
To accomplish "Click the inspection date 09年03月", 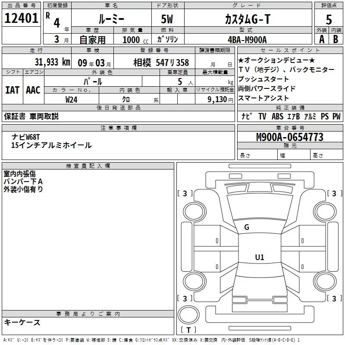I will (94, 63).
